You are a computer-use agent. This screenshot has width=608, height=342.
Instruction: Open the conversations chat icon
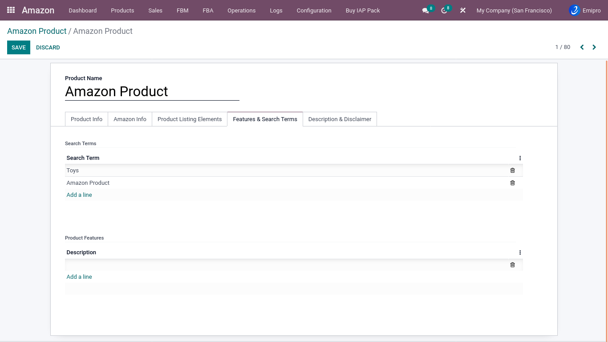(x=426, y=10)
